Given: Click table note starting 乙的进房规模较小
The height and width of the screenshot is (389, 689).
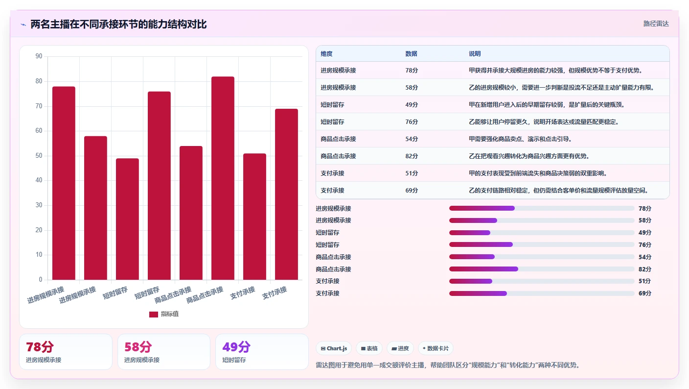Looking at the screenshot, I should [561, 88].
